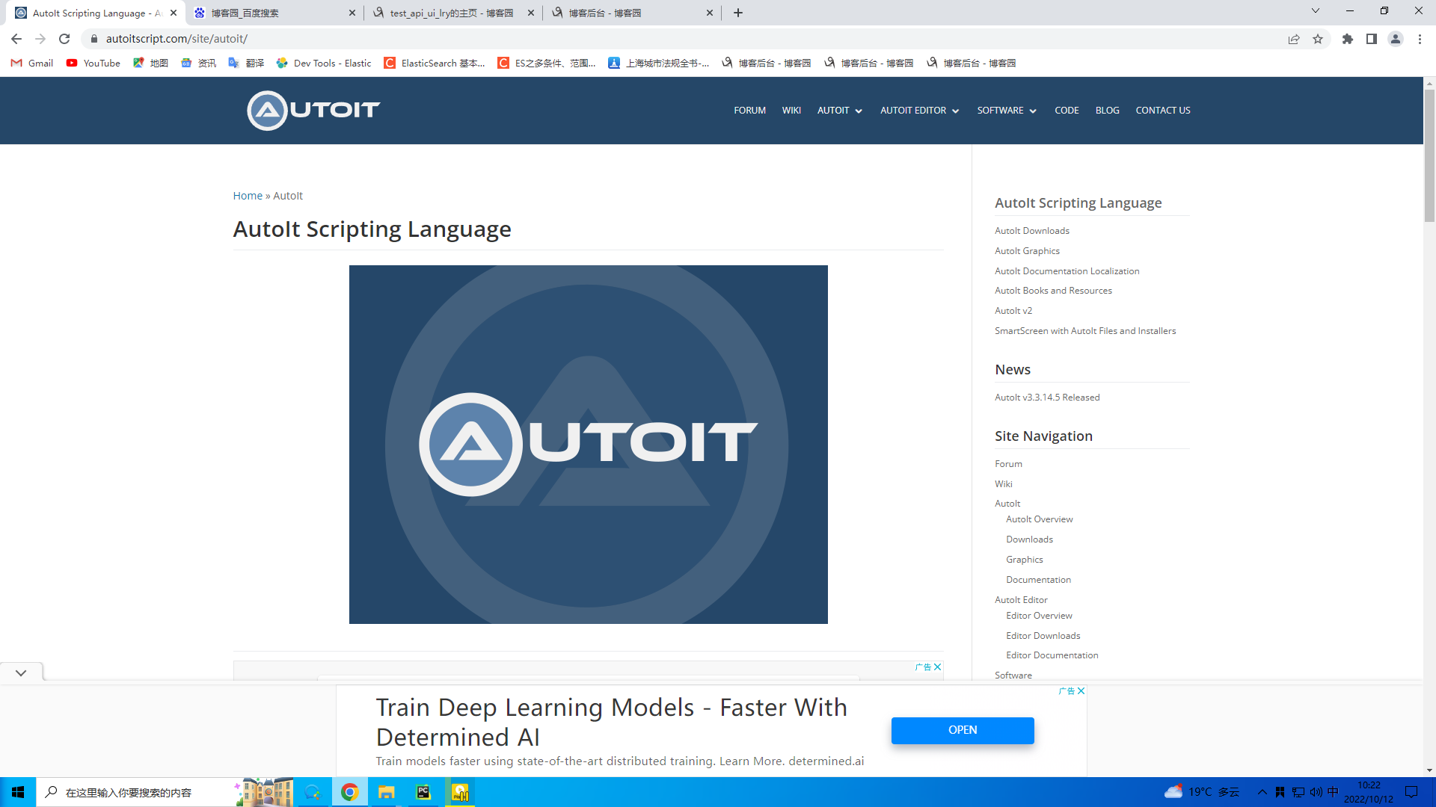Open the AutoIt Graphics sidebar link
The width and height of the screenshot is (1436, 807).
point(1027,251)
